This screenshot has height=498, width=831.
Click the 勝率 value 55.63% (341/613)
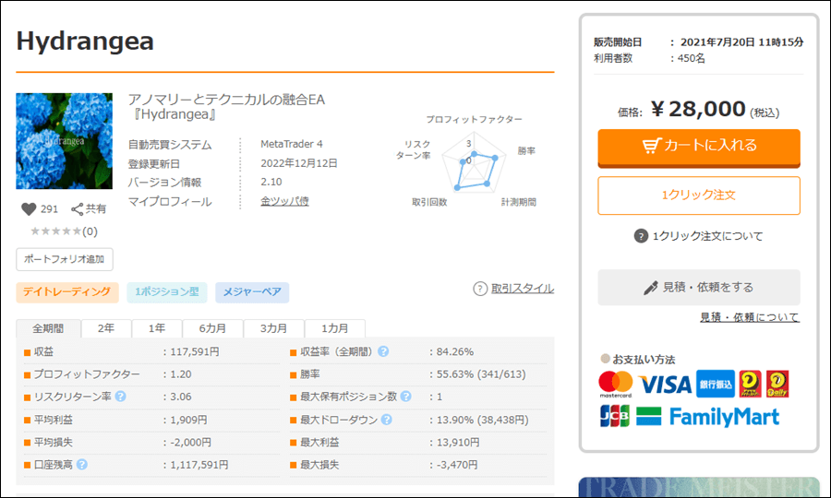[481, 374]
